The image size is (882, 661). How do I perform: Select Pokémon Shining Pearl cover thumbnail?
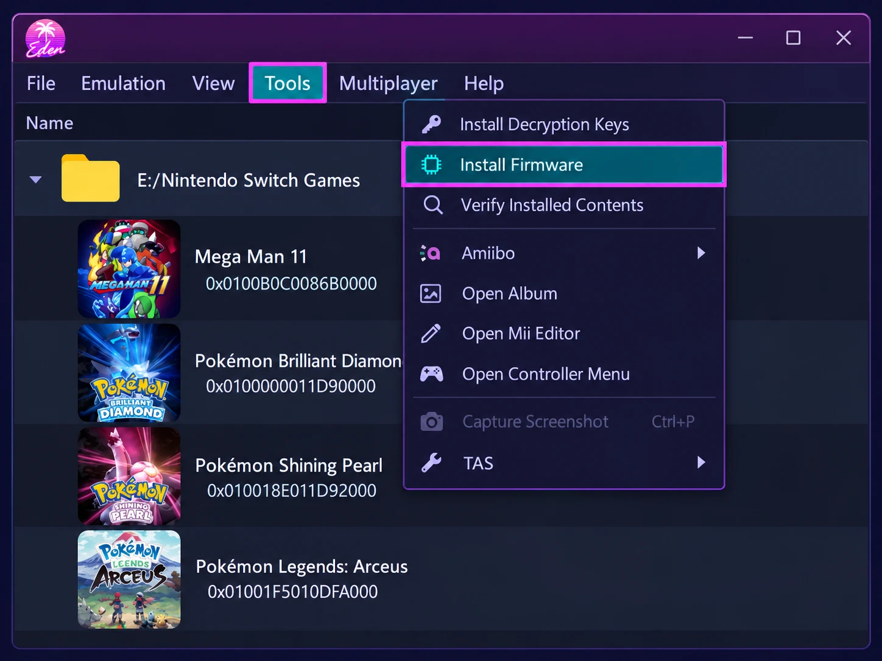coord(129,476)
